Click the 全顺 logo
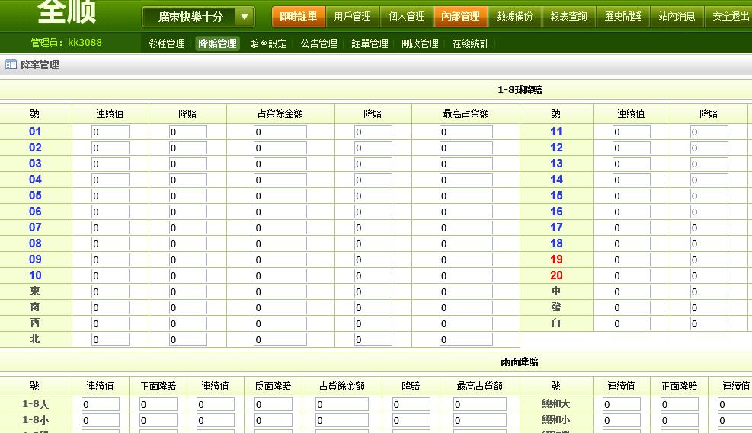 [x=66, y=11]
